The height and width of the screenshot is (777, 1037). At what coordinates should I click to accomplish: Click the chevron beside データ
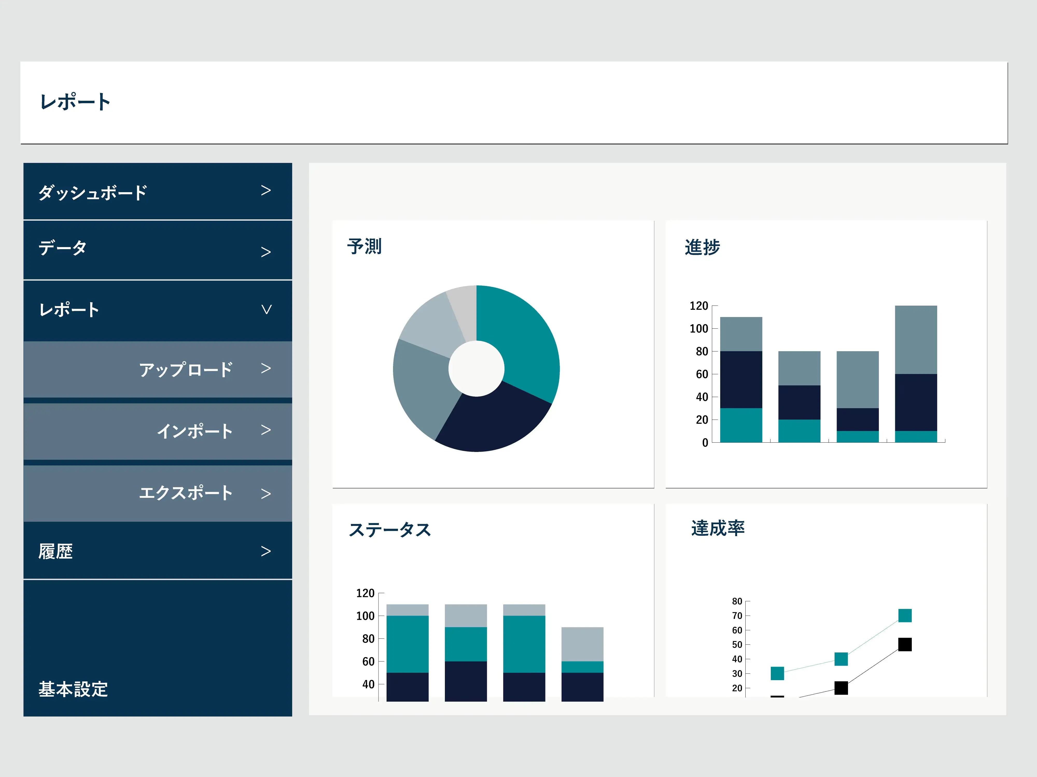click(x=265, y=253)
